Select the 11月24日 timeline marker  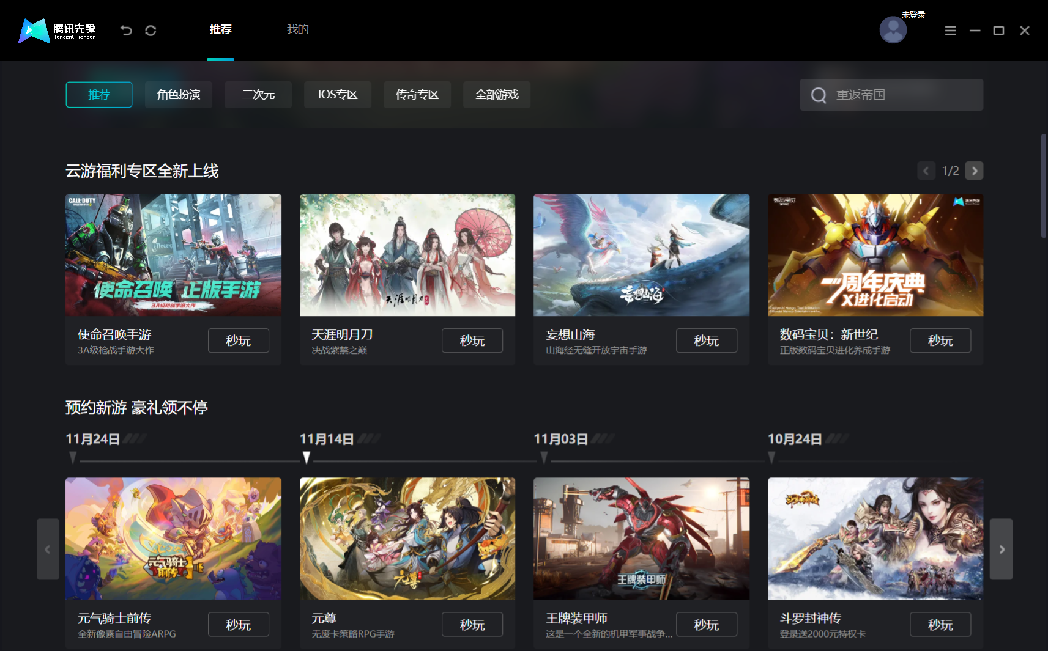(73, 458)
